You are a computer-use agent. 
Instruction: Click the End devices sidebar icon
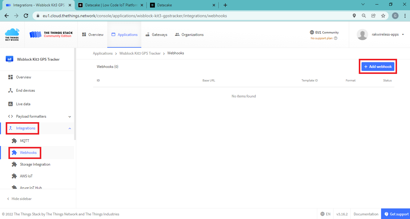[11, 90]
